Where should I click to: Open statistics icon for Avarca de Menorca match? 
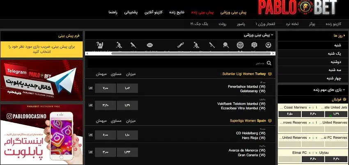91,152
